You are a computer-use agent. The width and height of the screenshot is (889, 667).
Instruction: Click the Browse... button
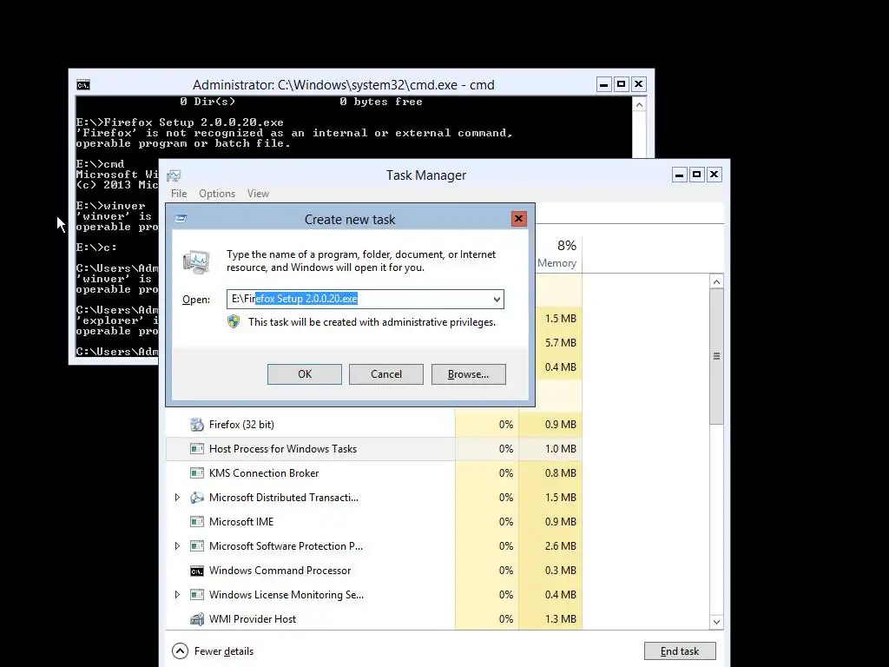click(x=468, y=374)
